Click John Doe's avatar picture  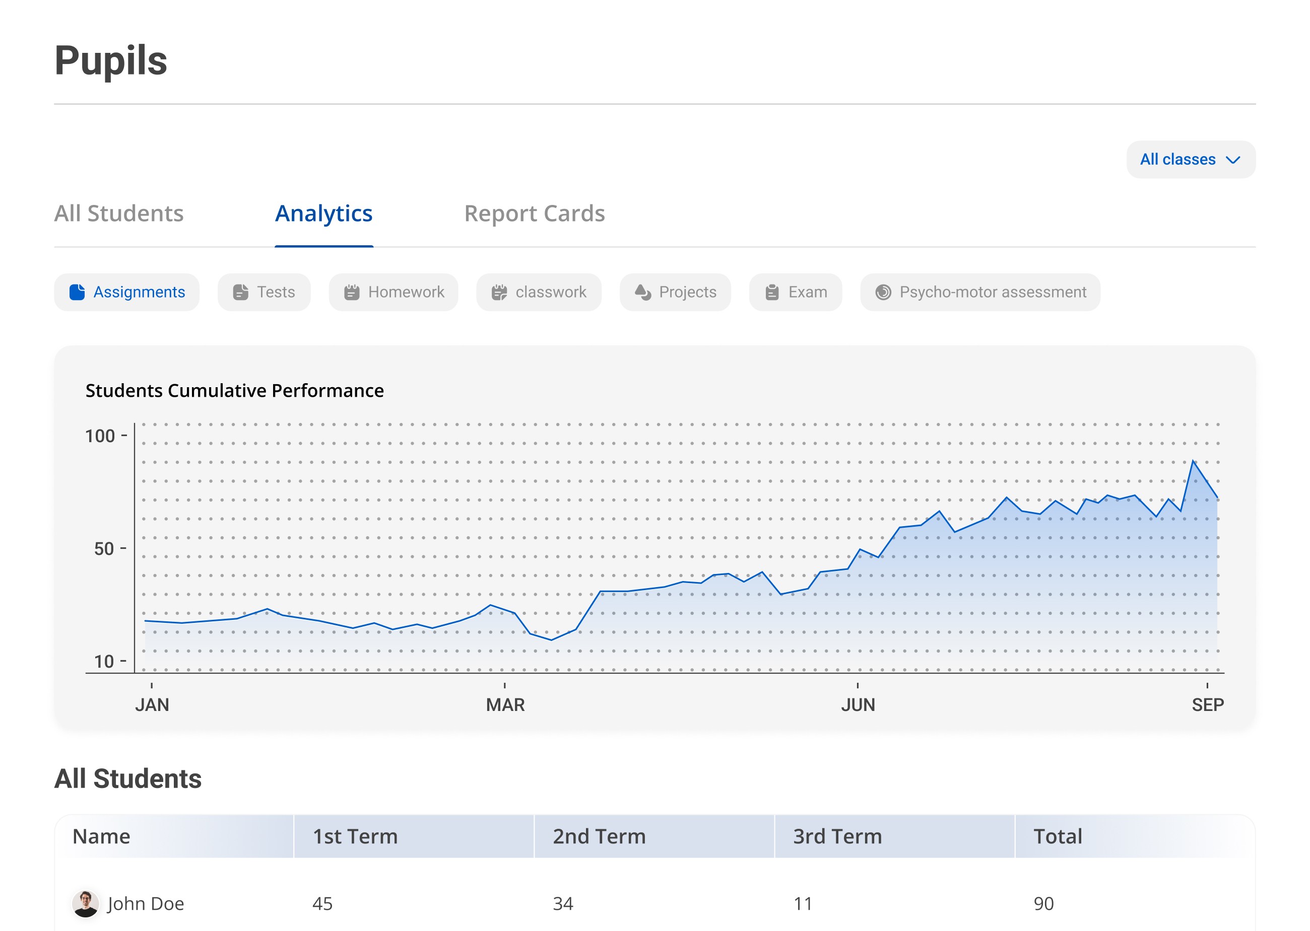tap(86, 903)
